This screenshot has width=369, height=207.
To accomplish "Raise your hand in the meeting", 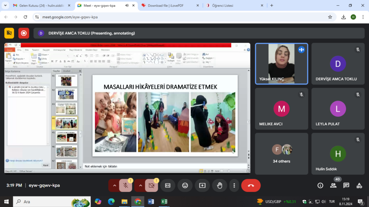I will 219,185.
